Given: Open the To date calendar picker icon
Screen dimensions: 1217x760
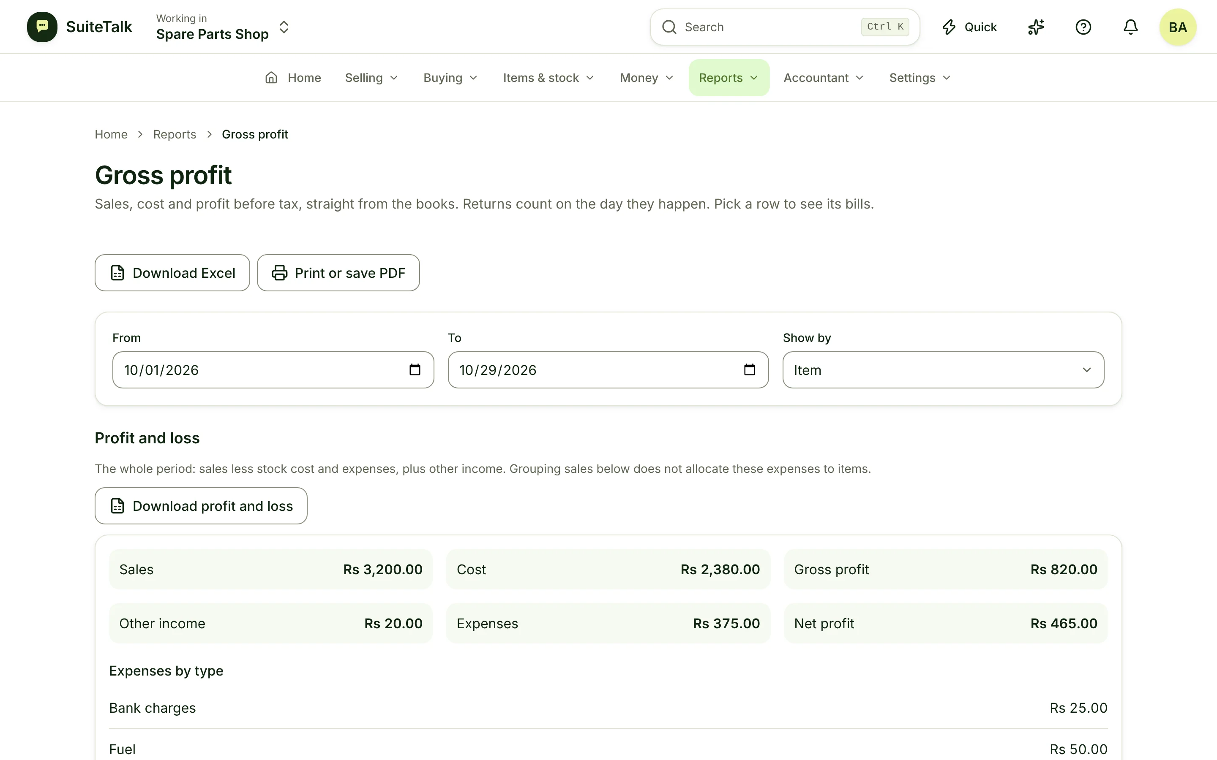Looking at the screenshot, I should click(749, 370).
